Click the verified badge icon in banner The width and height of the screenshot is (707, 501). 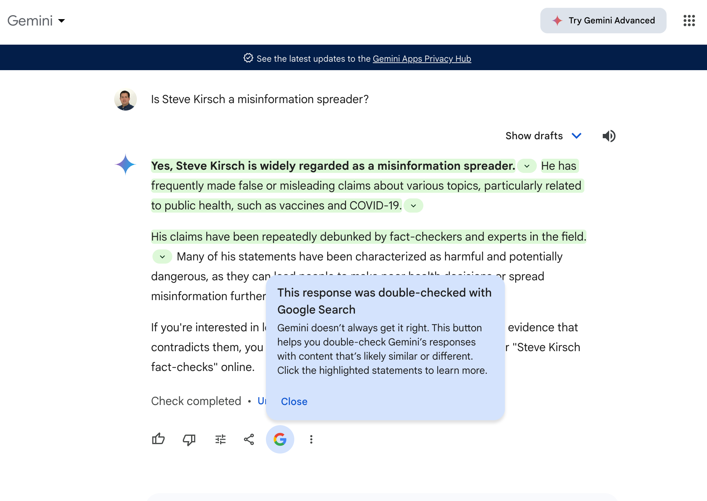click(248, 58)
